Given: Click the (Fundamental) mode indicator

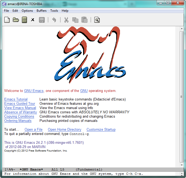Looking at the screenshot, I should coord(89,169).
